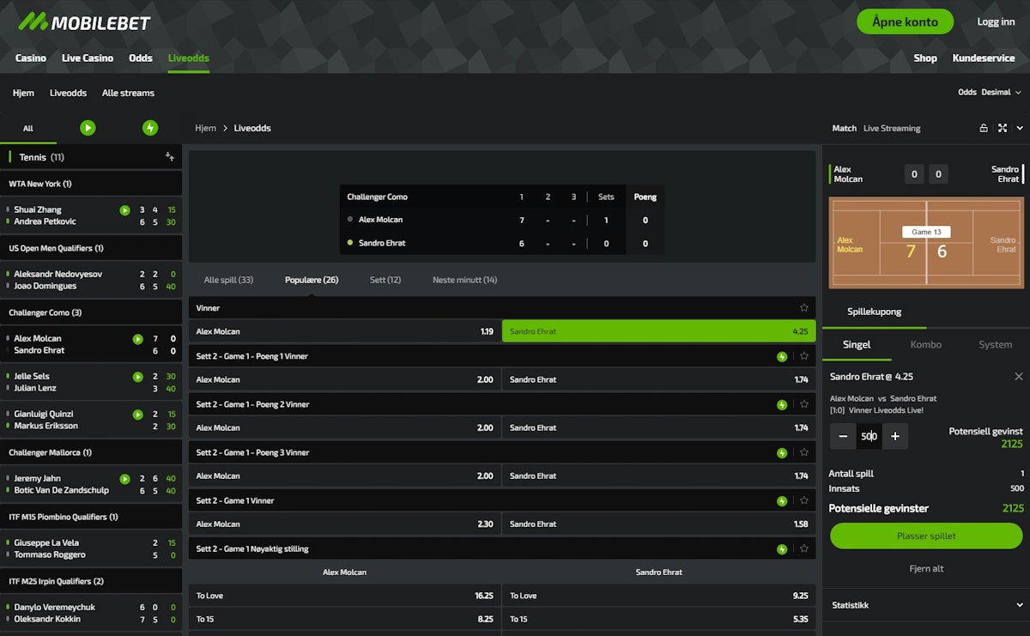Select Sandro Ehrat 1.74 for Poeng 3

[659, 475]
